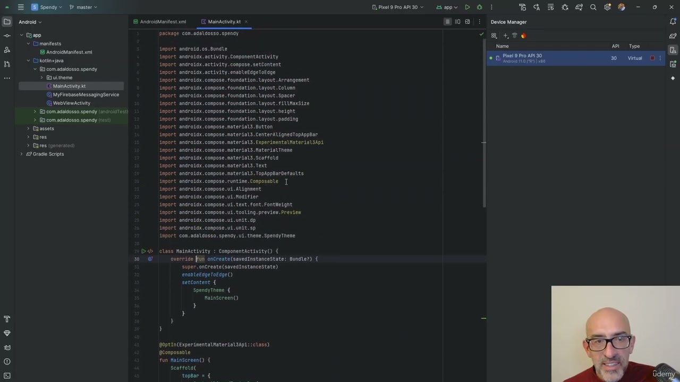Add a new device in Device Manager
Viewport: 680px width, 382px height.
click(x=505, y=36)
